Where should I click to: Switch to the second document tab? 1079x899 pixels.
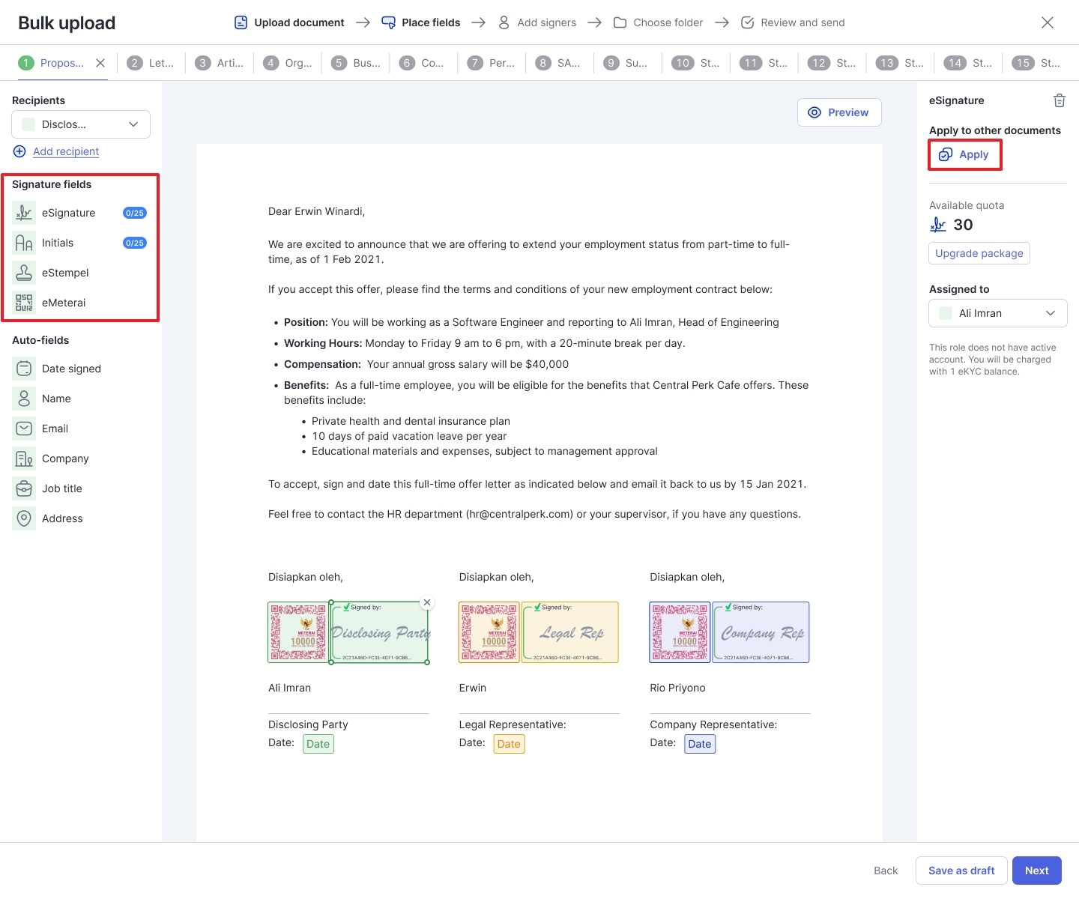(151, 63)
